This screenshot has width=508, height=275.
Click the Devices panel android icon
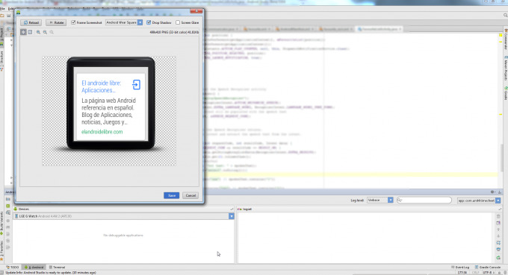coord(15,209)
